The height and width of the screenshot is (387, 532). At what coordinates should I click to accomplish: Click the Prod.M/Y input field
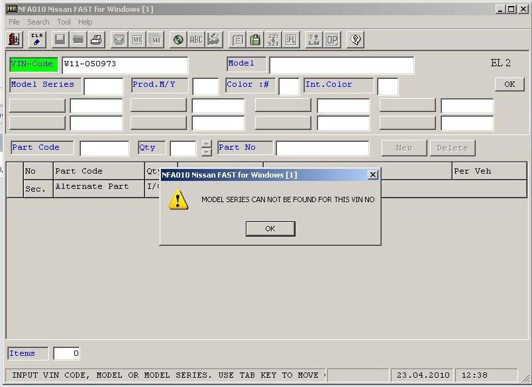[x=205, y=87]
